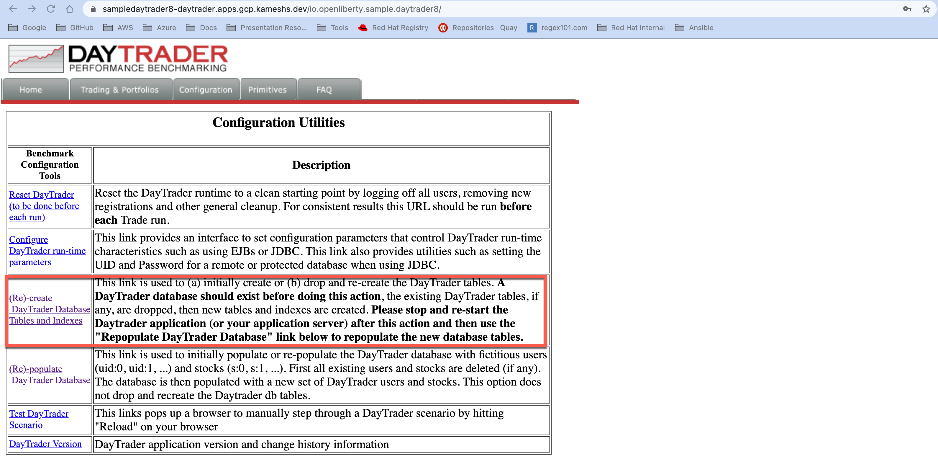Image resolution: width=938 pixels, height=467 pixels.
Task: Open the AWS bookmarks folder
Action: [x=118, y=28]
